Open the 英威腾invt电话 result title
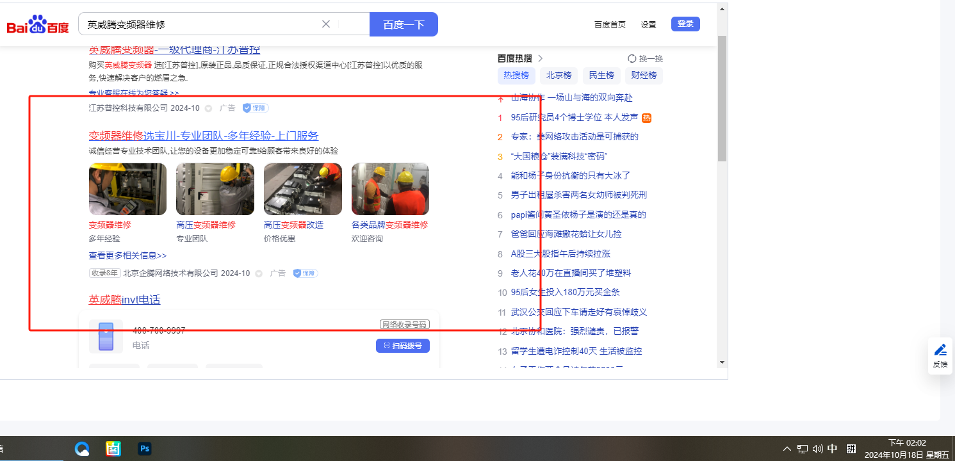The width and height of the screenshot is (955, 461). (x=124, y=300)
